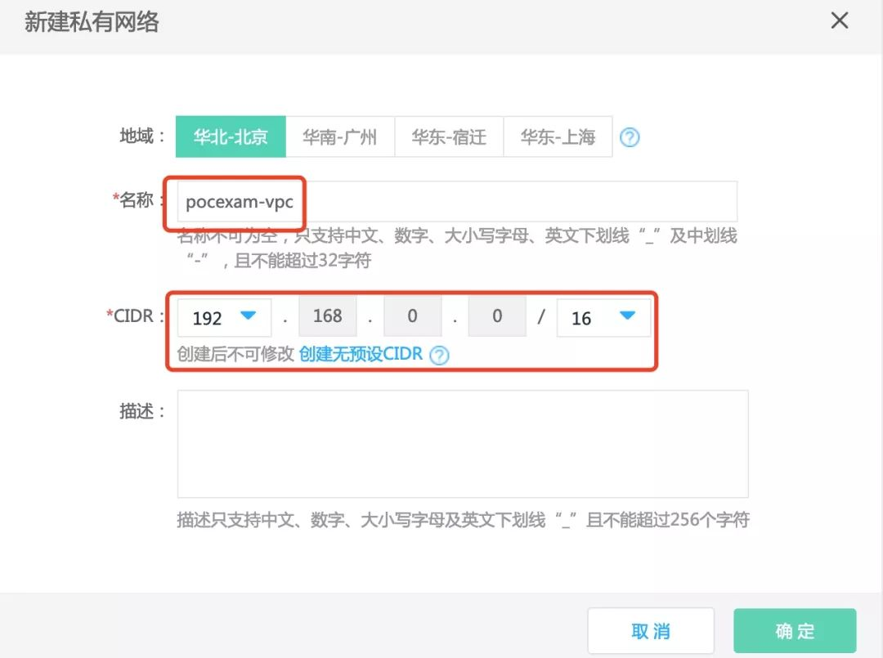The image size is (883, 658).
Task: Click the dropdown arrow beside 16
Action: [x=628, y=317]
